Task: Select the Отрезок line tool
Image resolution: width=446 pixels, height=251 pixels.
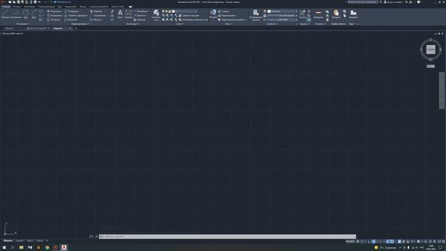Action: (5, 14)
